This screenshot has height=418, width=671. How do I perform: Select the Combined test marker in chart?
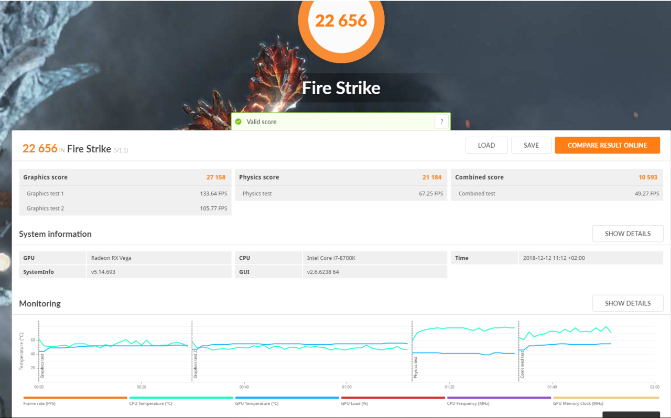tap(523, 365)
